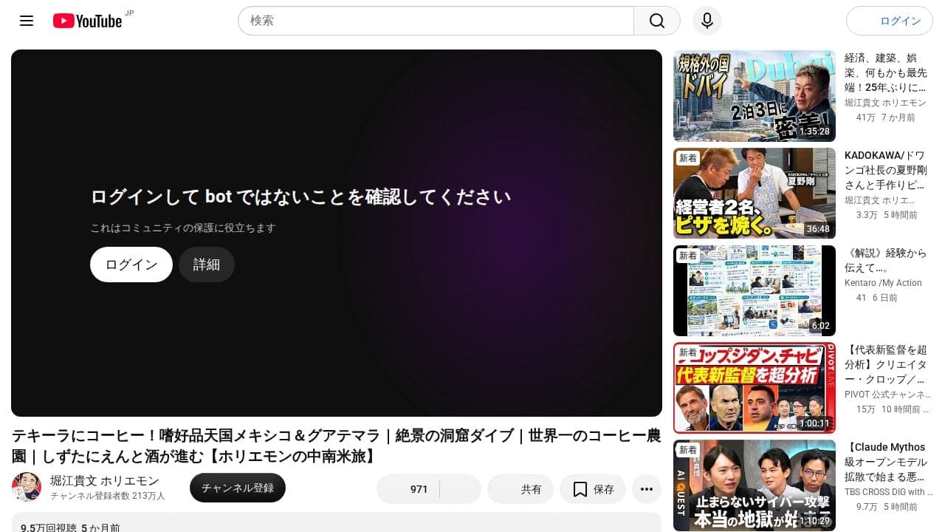Open the pizza-making thumbnail lasting 36:48
945x532 pixels.
coord(755,193)
